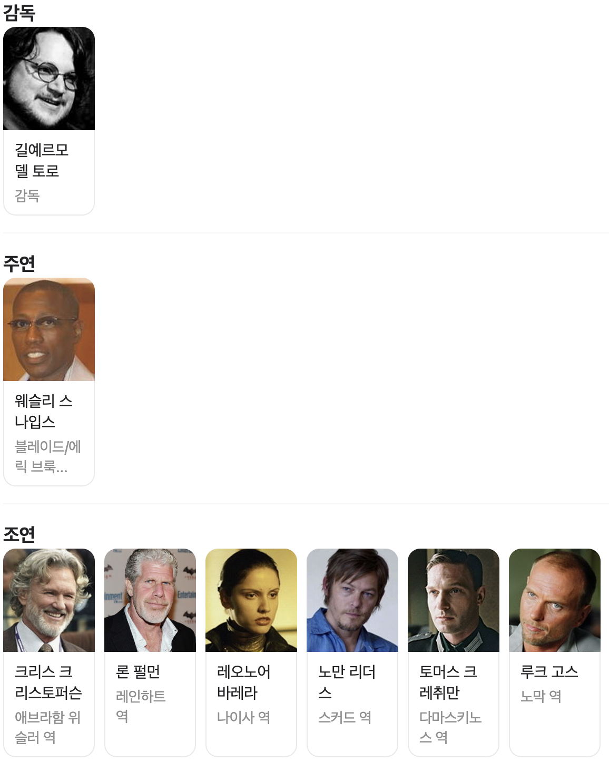Image resolution: width=609 pixels, height=761 pixels.
Task: Open Guillermo del Toro's director photo
Action: pos(49,79)
